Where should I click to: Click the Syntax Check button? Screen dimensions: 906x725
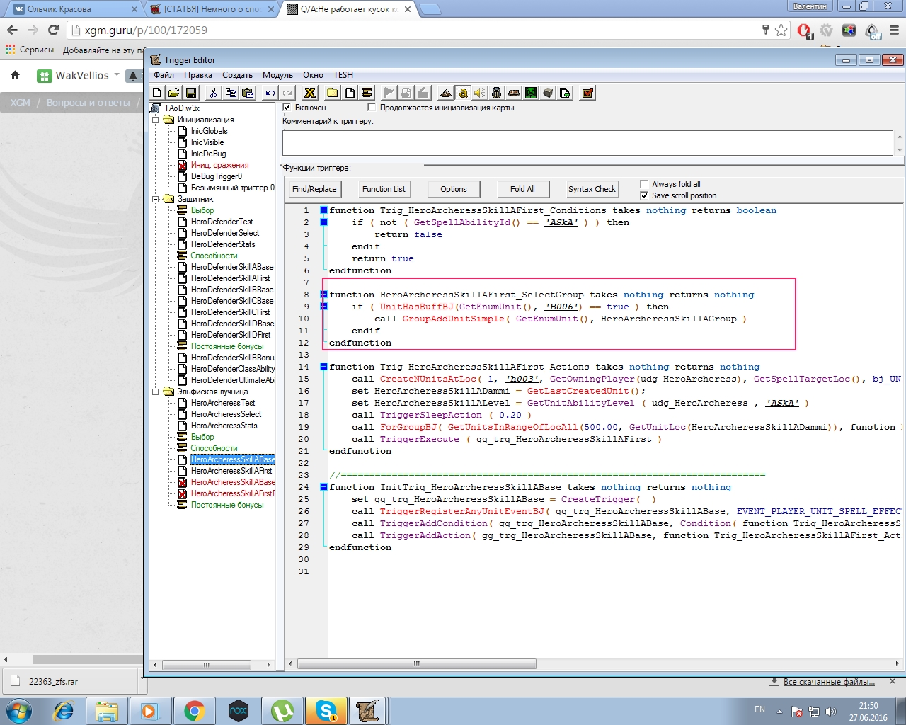click(x=592, y=189)
